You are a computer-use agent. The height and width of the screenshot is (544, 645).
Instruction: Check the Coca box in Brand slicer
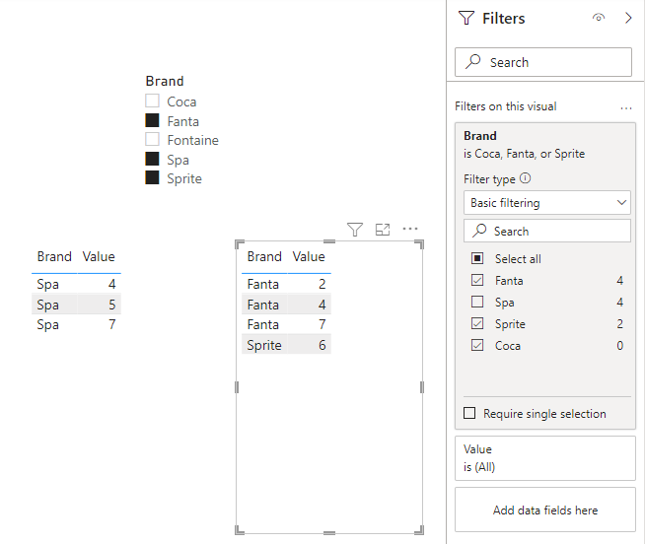(152, 101)
